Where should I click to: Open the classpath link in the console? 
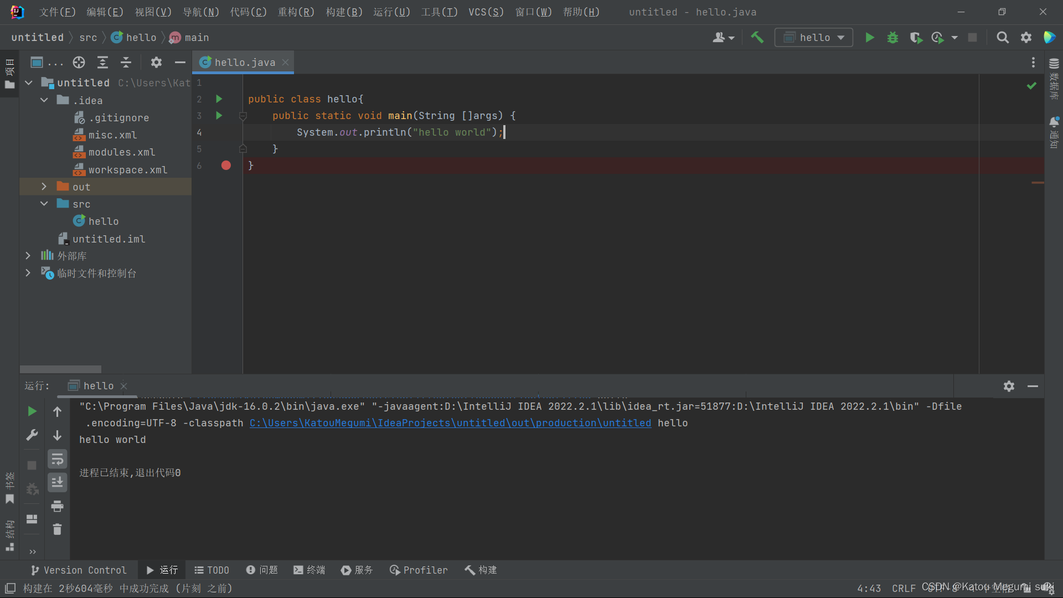tap(450, 422)
